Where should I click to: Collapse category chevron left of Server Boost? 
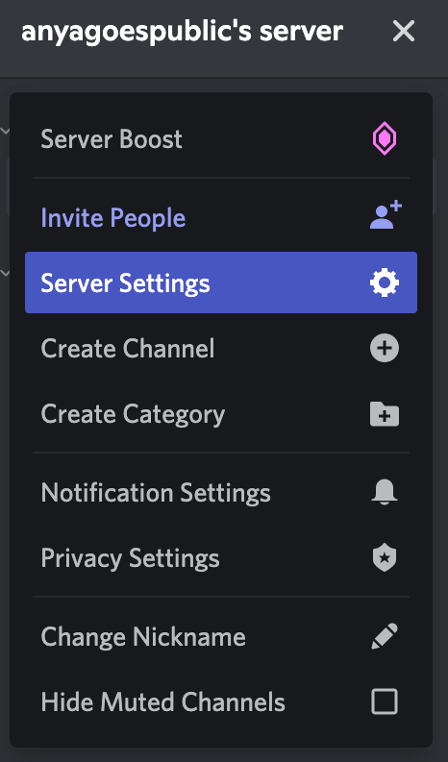point(5,131)
